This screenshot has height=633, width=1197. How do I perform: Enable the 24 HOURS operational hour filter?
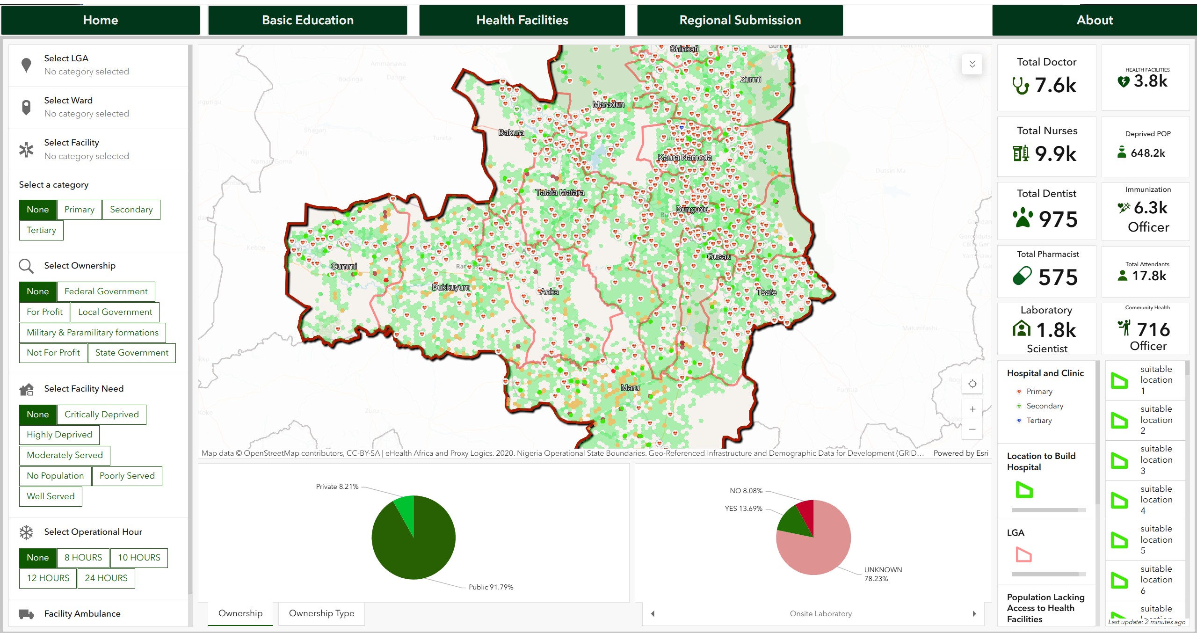106,578
